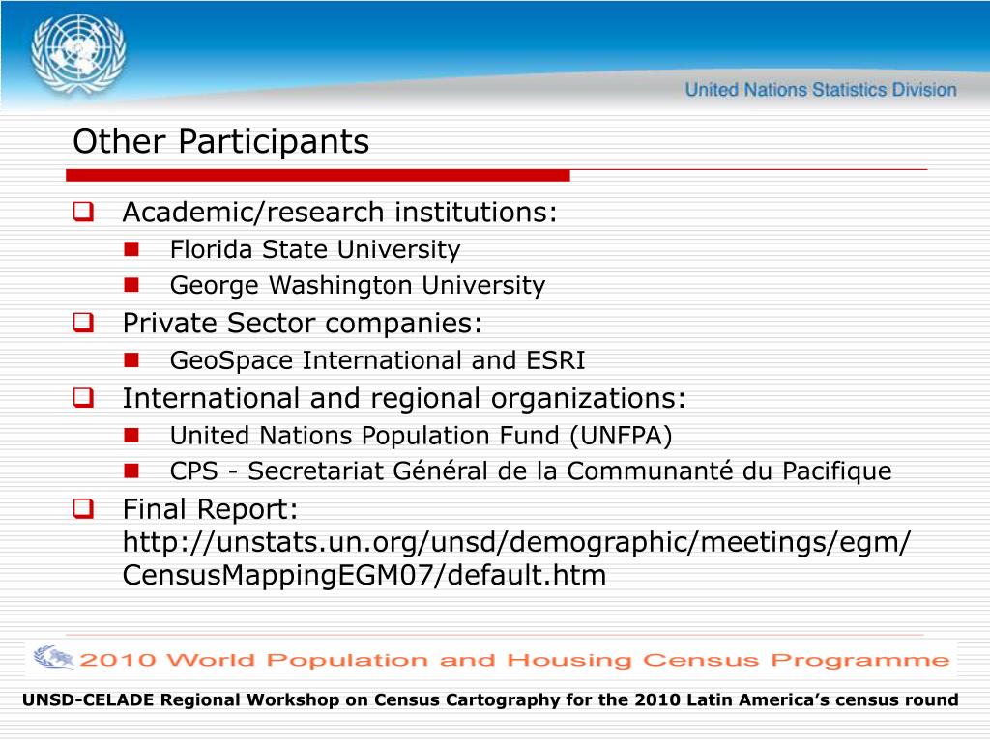Click the red square bullet beside 'United Nations Population Fund'
Viewport: 990px width, 742px height.
(131, 436)
